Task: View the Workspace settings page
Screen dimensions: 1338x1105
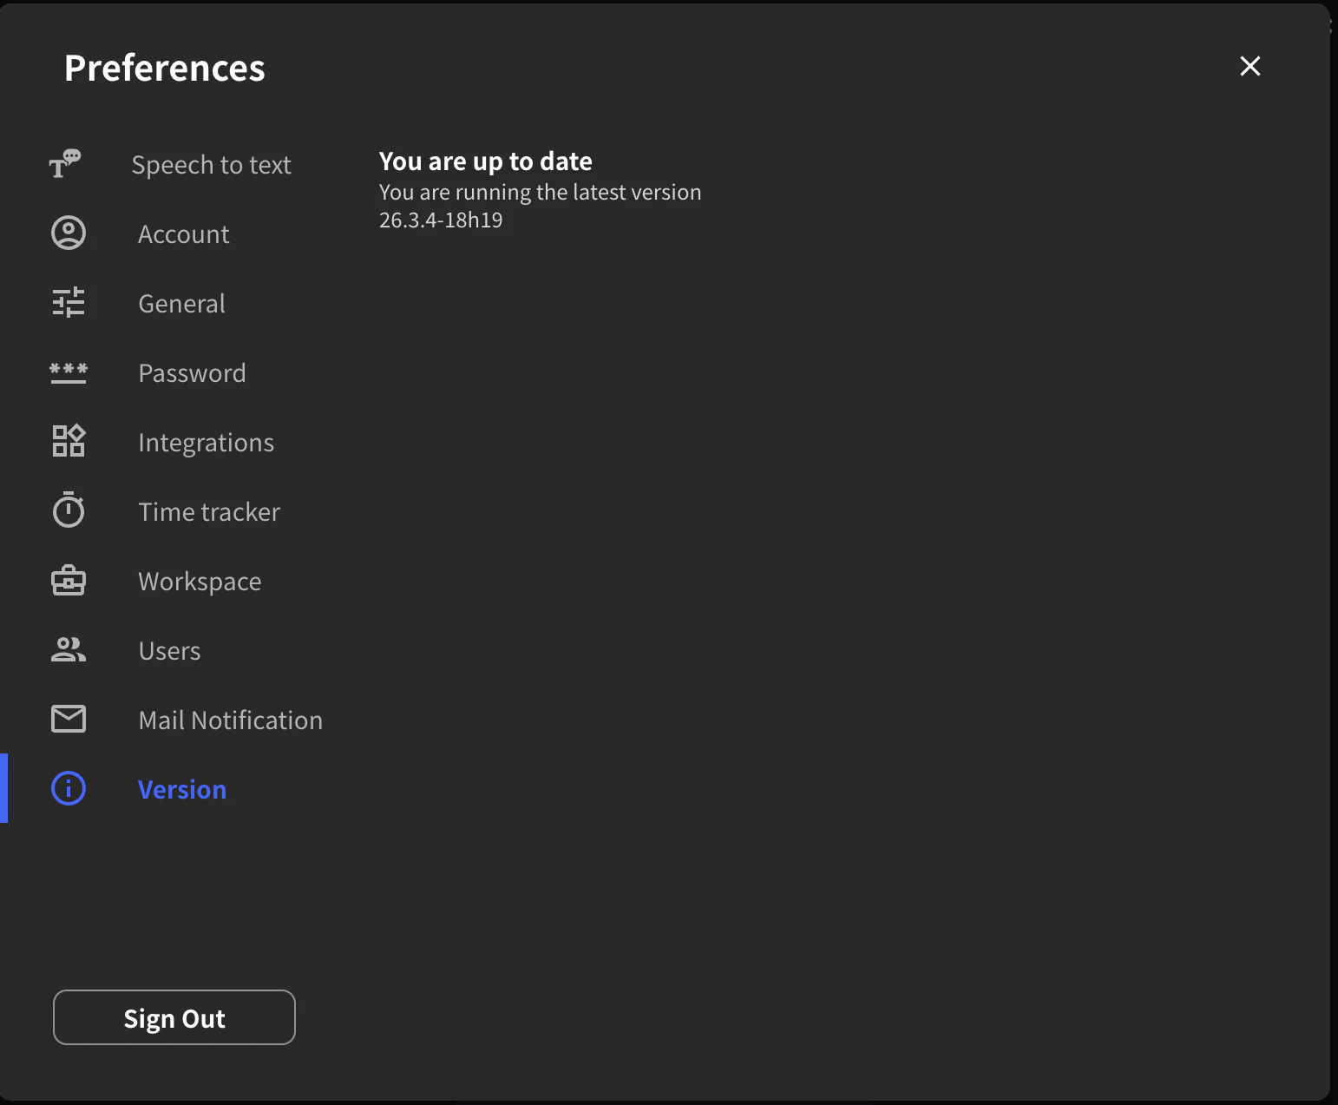Action: [x=200, y=580]
